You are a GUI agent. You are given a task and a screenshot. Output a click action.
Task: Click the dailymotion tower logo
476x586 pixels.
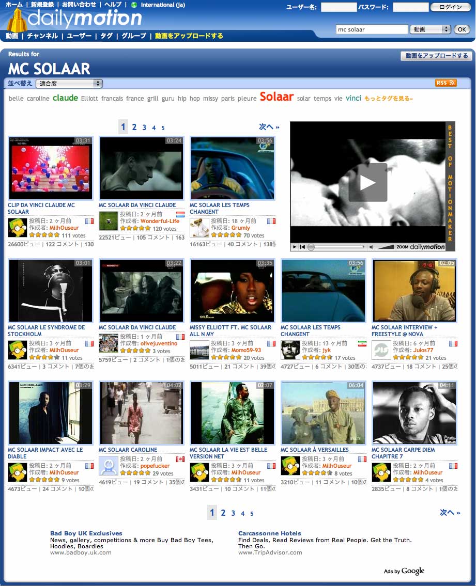click(17, 20)
